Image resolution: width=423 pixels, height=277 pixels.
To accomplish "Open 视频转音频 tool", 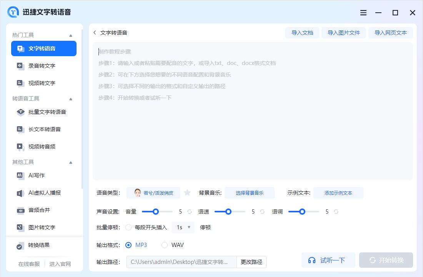I will coord(44,147).
